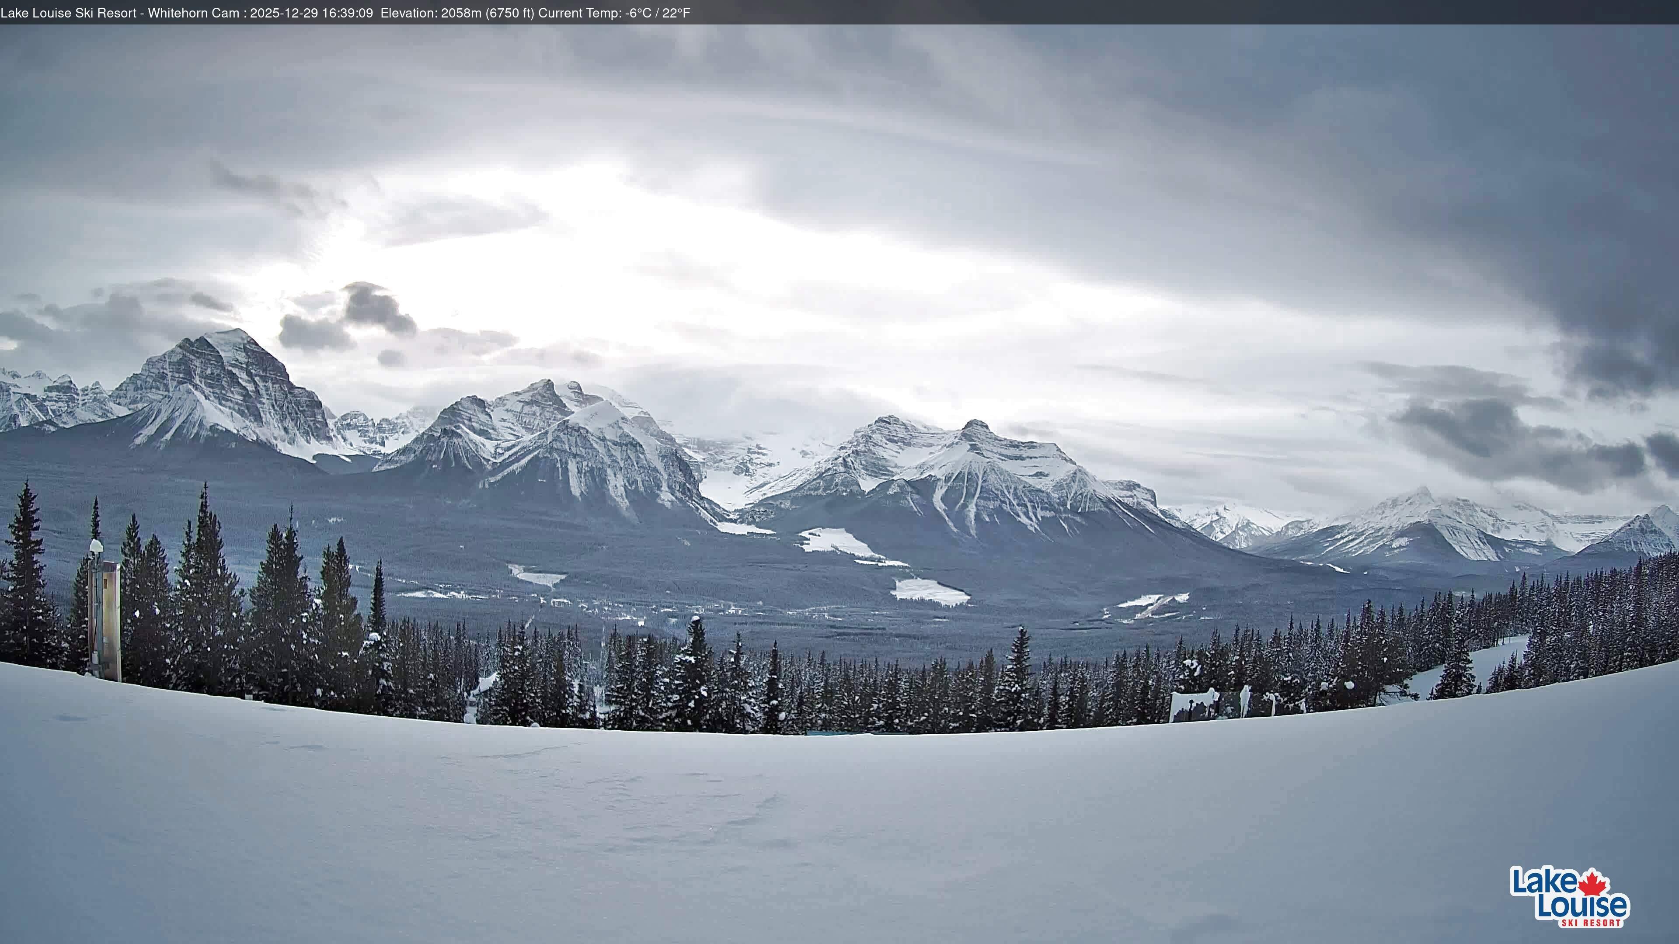Select the Lake Louise Ski Resort title text
Viewport: 1679px width, 944px height.
[69, 11]
